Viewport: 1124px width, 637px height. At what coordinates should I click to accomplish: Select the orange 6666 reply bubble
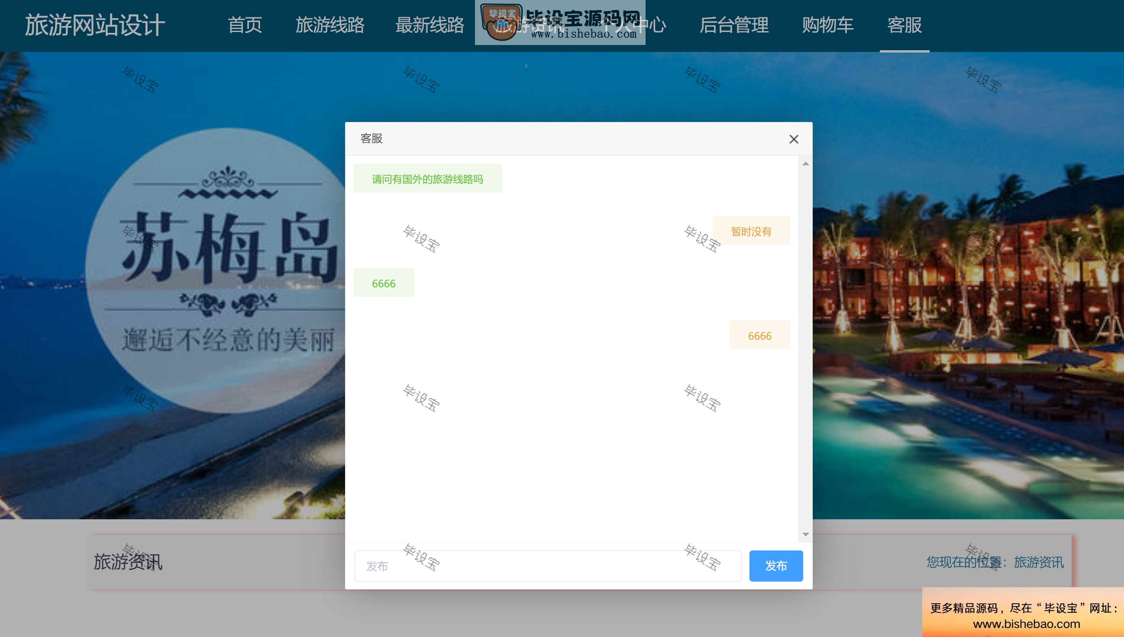click(x=759, y=335)
